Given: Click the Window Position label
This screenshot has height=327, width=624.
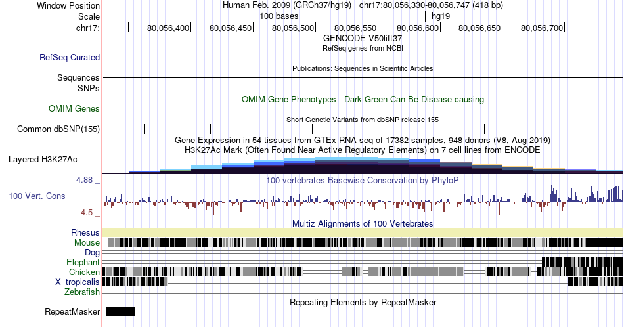Looking at the screenshot, I should click(x=68, y=5).
